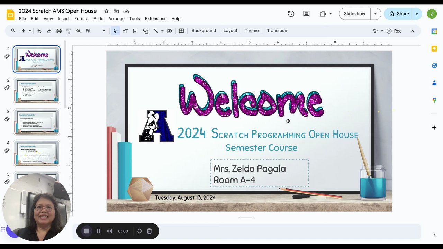Select the paint format tool
The image size is (443, 249).
(x=69, y=31)
